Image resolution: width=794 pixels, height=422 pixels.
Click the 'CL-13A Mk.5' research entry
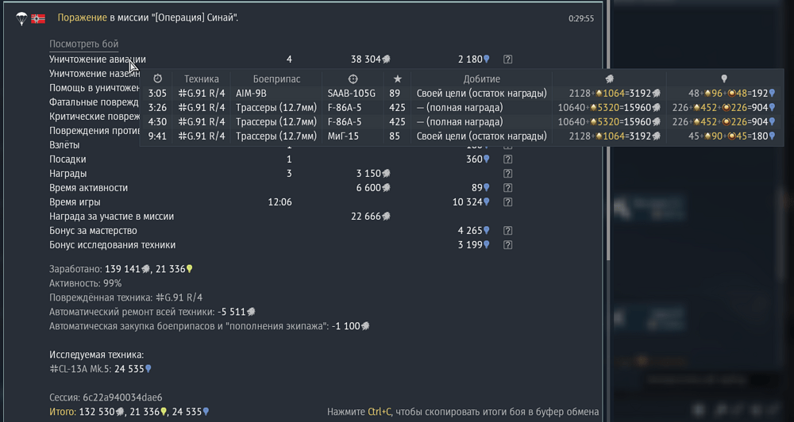pos(100,369)
